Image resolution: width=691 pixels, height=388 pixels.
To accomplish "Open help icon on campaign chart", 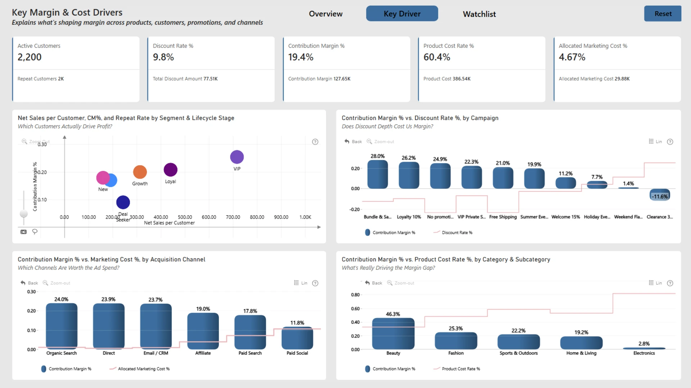I will click(x=670, y=142).
